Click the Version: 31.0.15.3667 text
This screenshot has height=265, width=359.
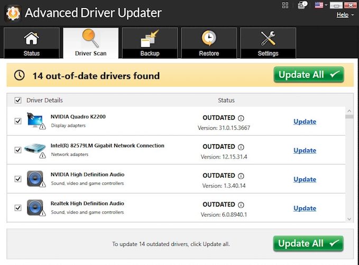(224, 128)
